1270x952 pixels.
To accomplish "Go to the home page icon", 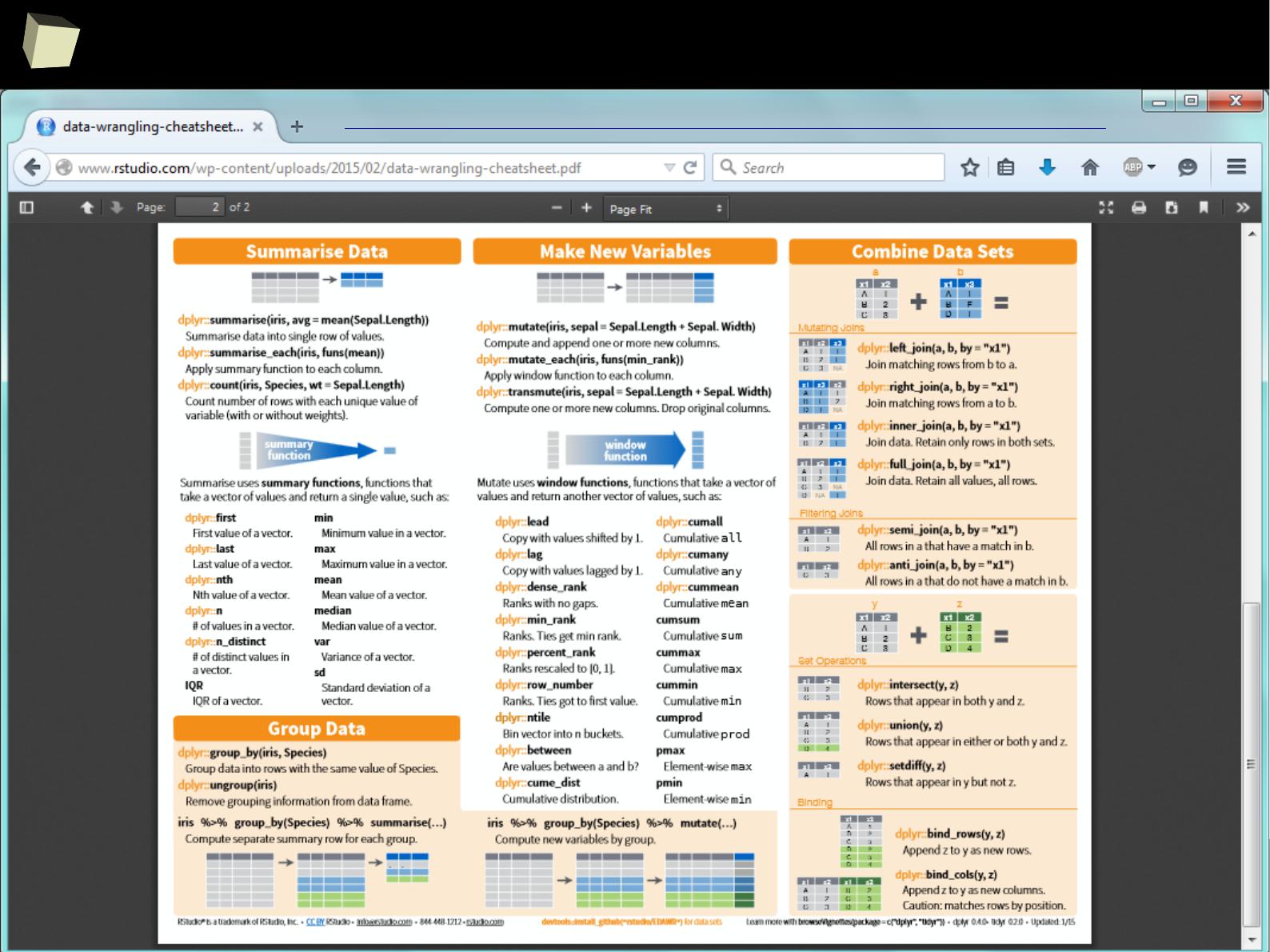I will pos(1089,167).
